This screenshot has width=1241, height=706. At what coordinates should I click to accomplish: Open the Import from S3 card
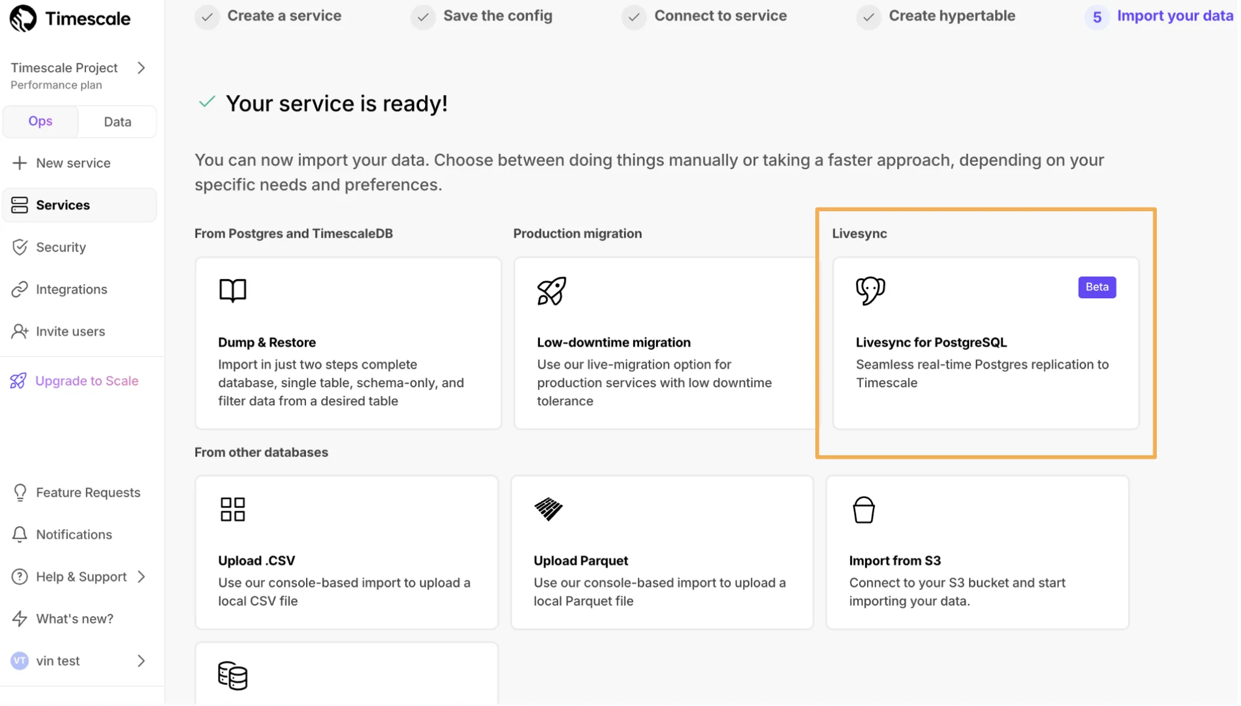tap(977, 553)
